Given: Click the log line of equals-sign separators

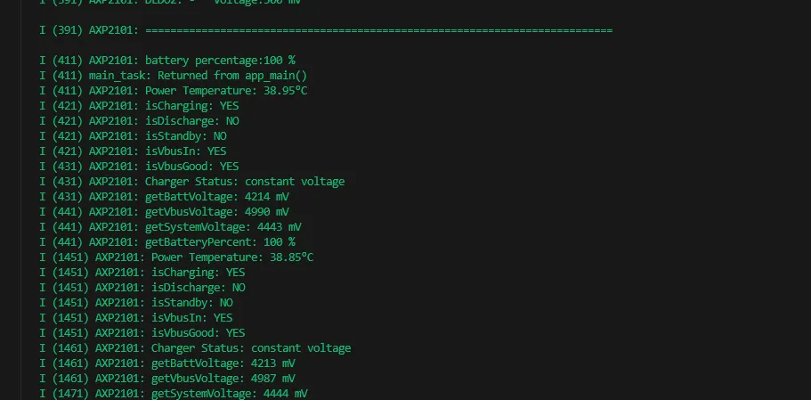Looking at the screenshot, I should (x=326, y=30).
